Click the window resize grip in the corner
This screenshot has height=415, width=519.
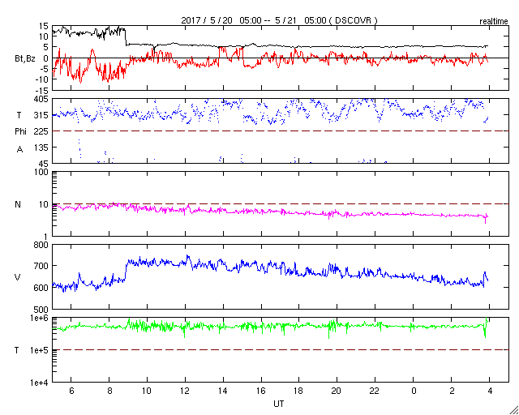pyautogui.click(x=514, y=410)
